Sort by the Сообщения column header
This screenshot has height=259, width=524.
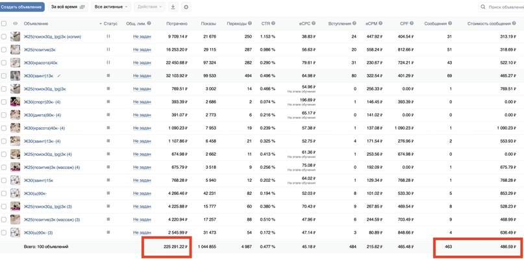(436, 23)
